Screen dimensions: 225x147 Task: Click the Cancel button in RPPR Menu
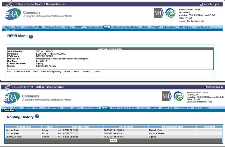coord(96,71)
